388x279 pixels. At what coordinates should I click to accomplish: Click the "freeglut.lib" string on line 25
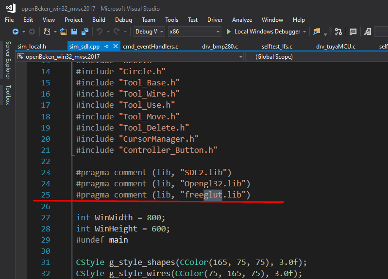click(x=213, y=195)
